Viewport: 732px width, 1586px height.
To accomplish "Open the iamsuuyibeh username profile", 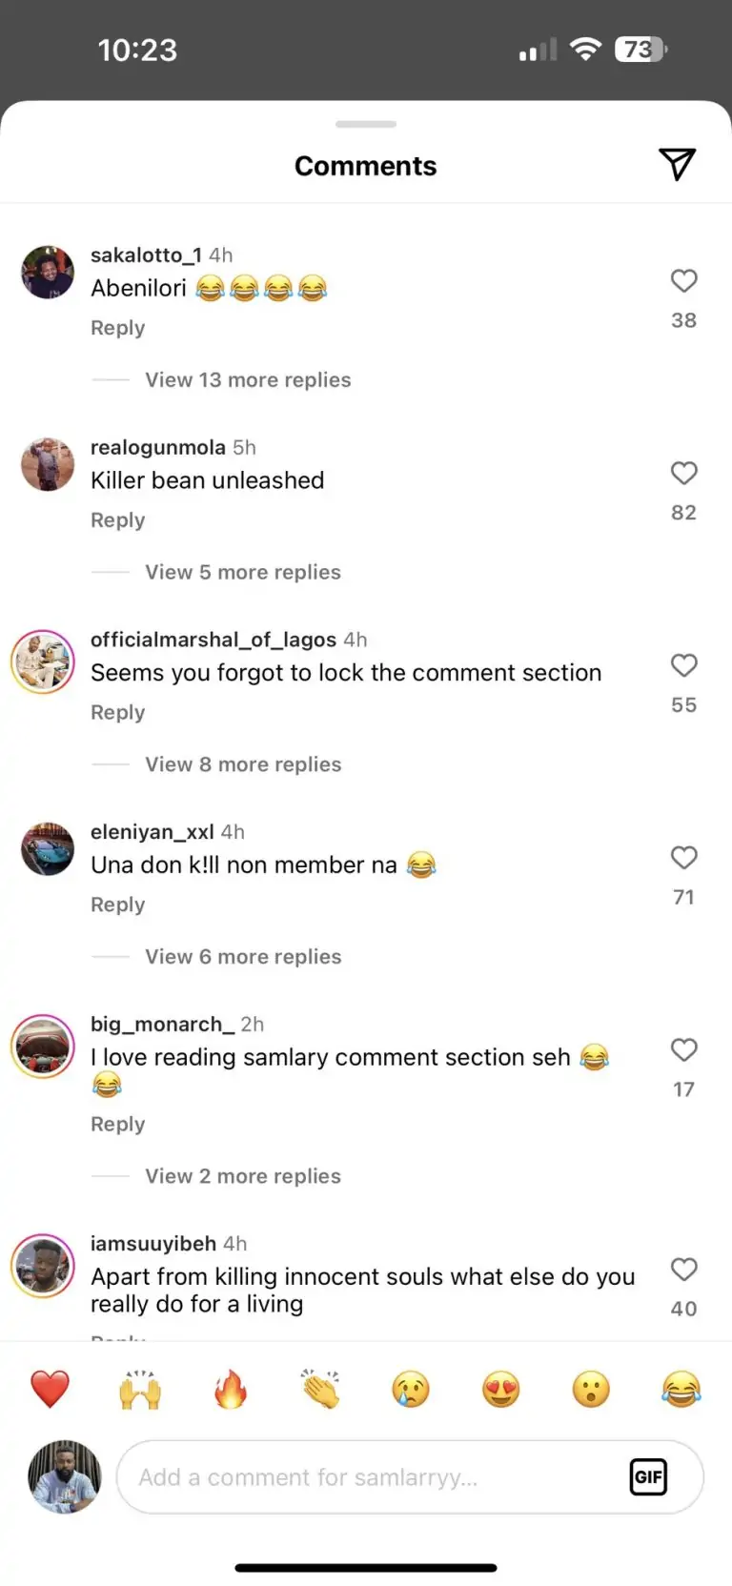I will tap(153, 1244).
